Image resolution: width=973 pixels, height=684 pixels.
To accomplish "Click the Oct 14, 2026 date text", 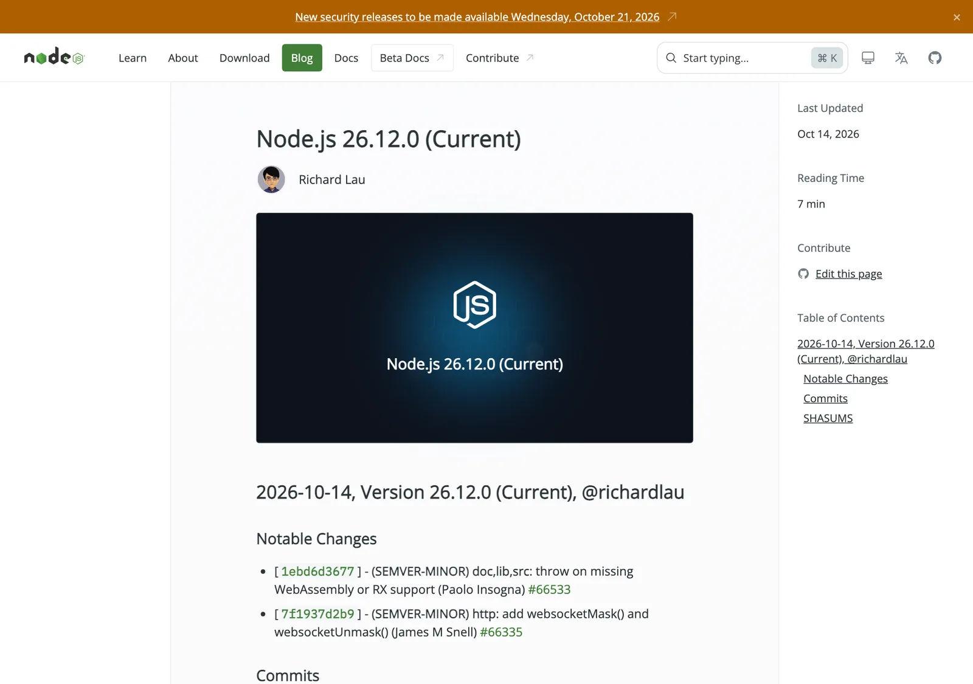I will (x=828, y=134).
